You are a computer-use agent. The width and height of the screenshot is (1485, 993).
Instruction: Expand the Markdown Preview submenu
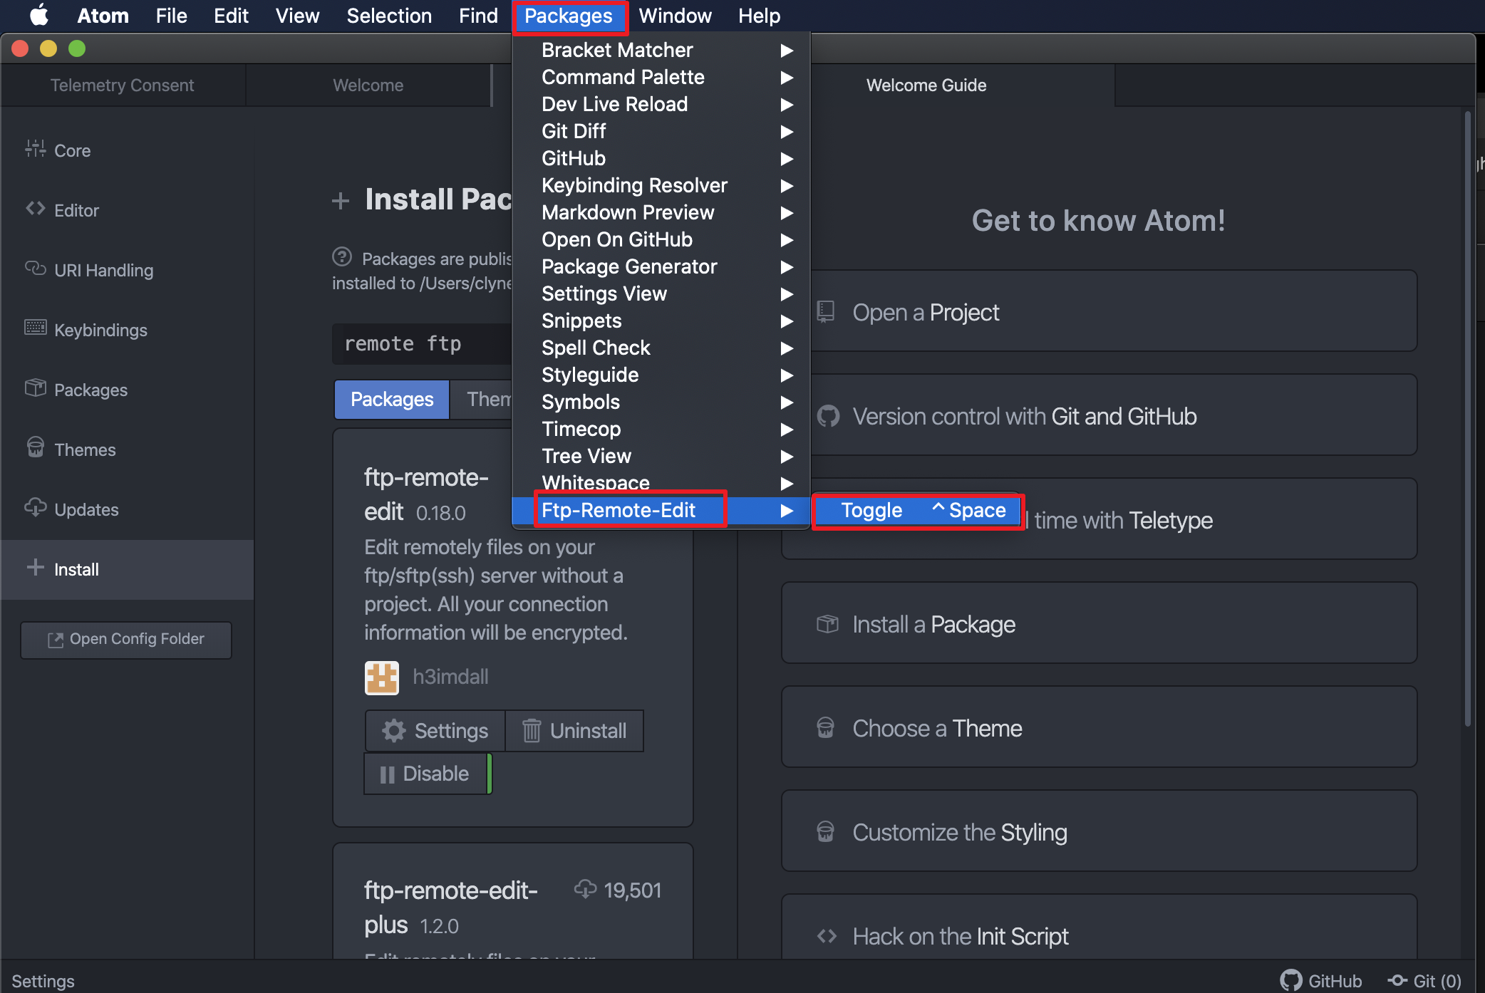tap(627, 213)
